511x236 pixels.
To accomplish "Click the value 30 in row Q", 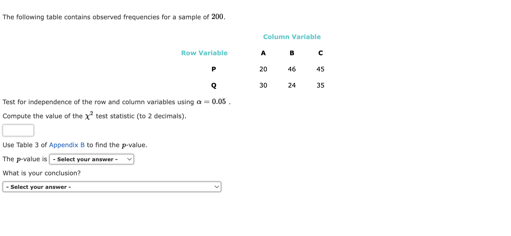I will tap(263, 85).
